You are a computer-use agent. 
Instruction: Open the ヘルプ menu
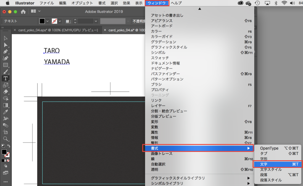click(176, 3)
